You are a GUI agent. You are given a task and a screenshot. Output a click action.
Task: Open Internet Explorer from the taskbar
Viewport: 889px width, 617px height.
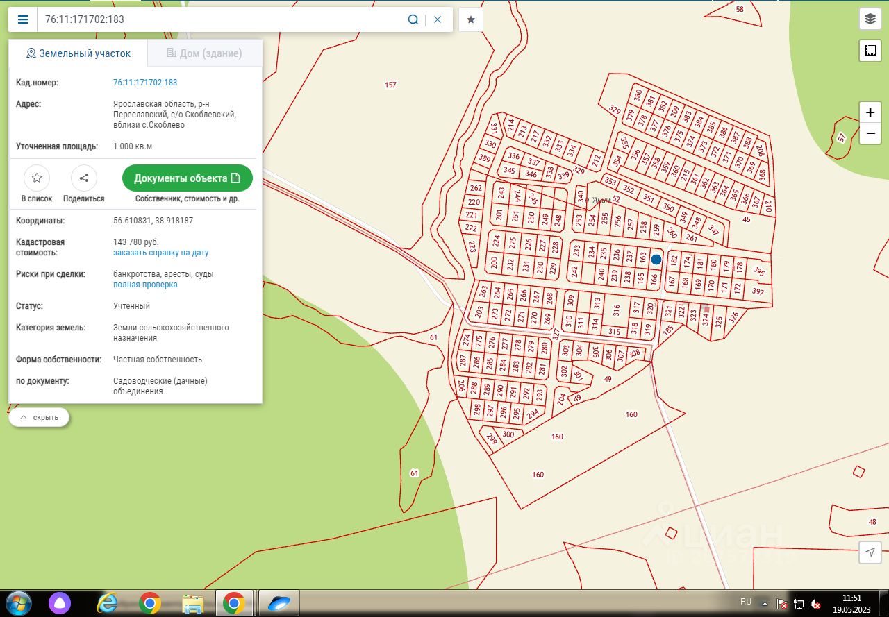point(107,602)
